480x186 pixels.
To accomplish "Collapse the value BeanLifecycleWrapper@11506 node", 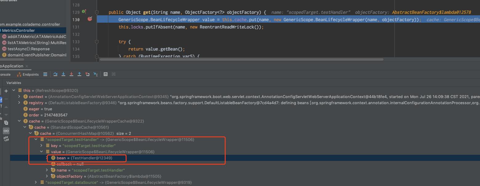I will [41, 152].
